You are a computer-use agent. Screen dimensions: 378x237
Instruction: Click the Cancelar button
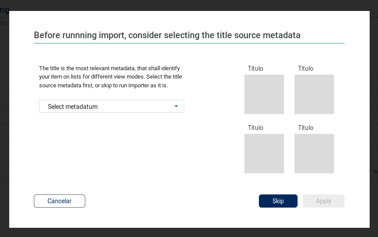[59, 201]
